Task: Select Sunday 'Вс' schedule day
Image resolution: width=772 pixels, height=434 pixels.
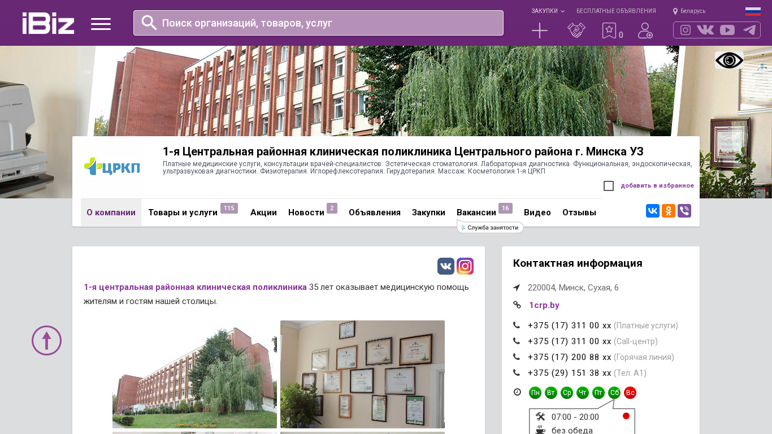Action: tap(630, 393)
